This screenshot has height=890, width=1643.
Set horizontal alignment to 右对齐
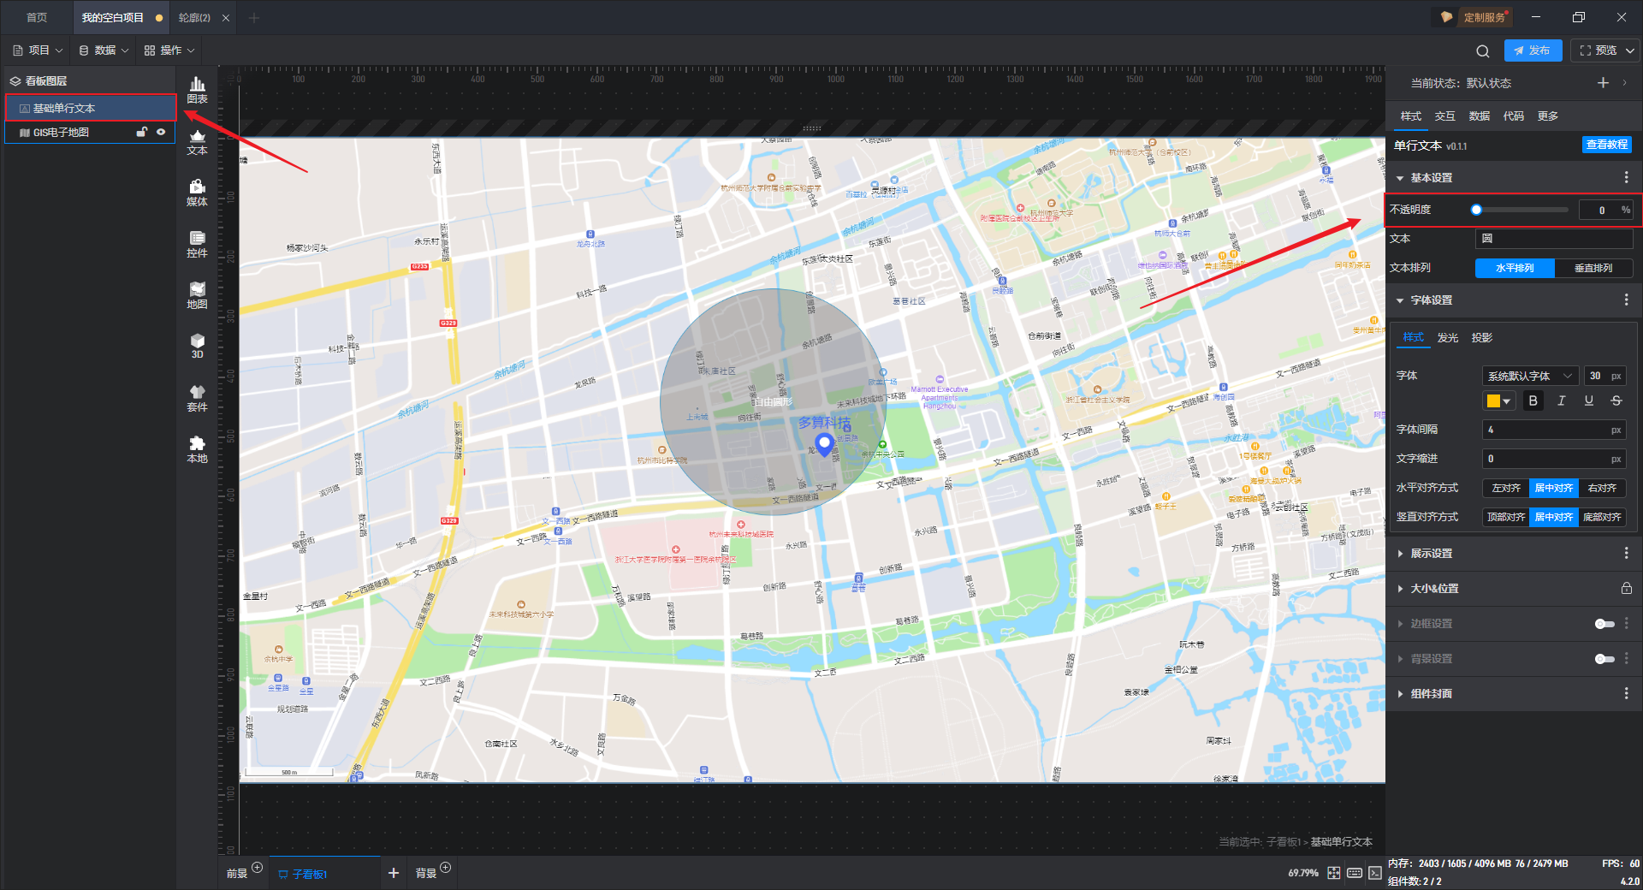(x=1602, y=488)
